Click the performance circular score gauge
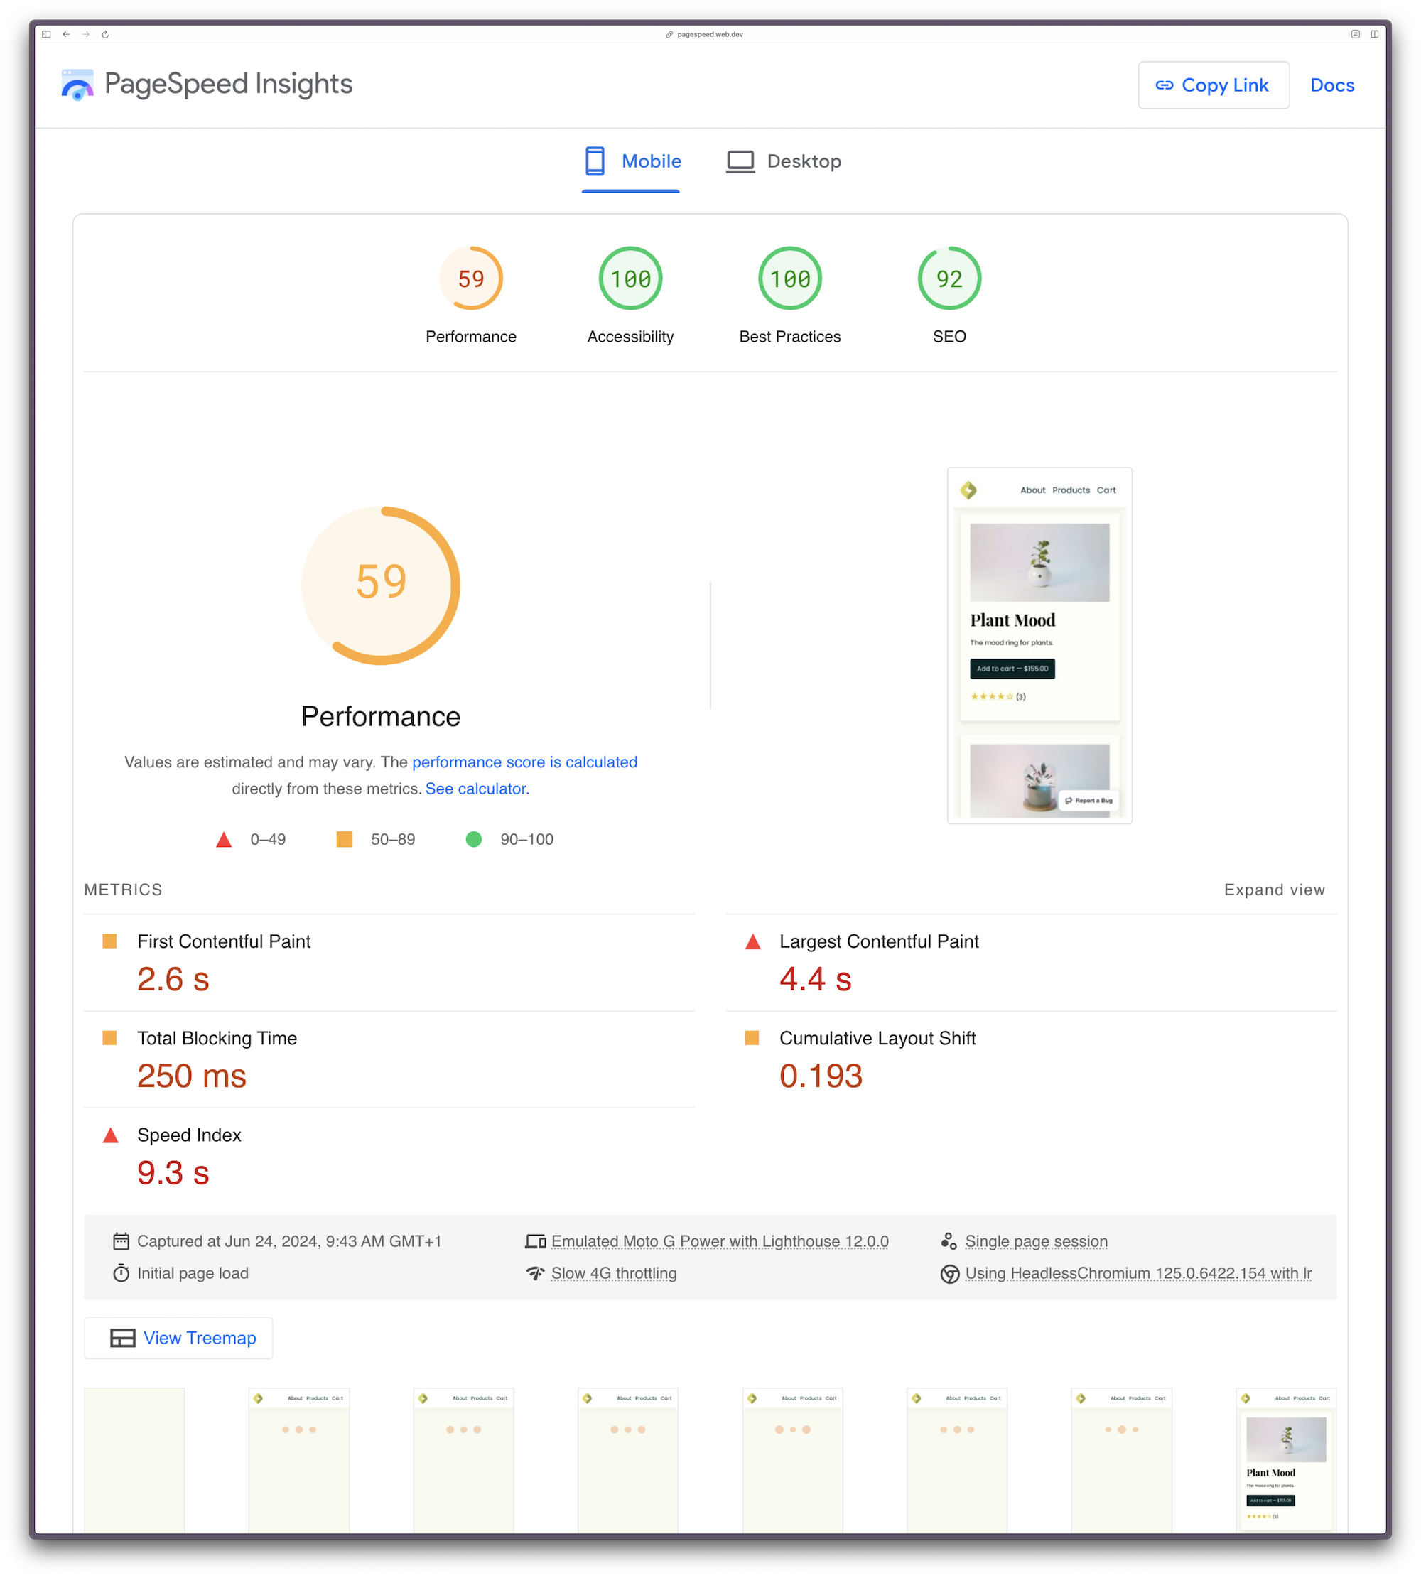The image size is (1421, 1578). (x=382, y=581)
